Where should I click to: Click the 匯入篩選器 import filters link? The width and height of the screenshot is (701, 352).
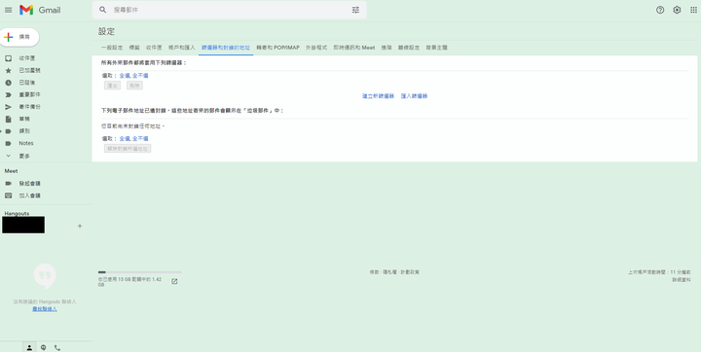(x=414, y=96)
